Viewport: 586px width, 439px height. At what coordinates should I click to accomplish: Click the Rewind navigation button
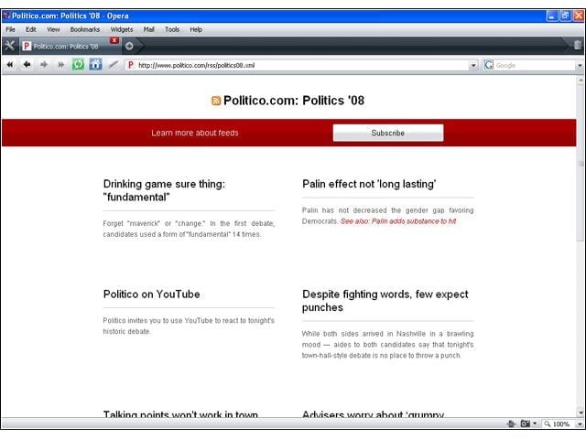point(10,65)
